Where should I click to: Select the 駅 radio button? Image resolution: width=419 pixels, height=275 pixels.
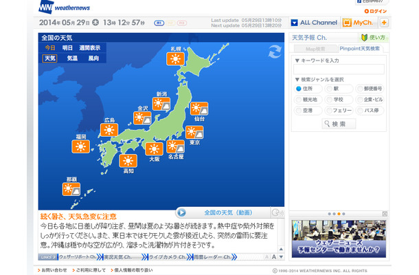pyautogui.click(x=330, y=89)
